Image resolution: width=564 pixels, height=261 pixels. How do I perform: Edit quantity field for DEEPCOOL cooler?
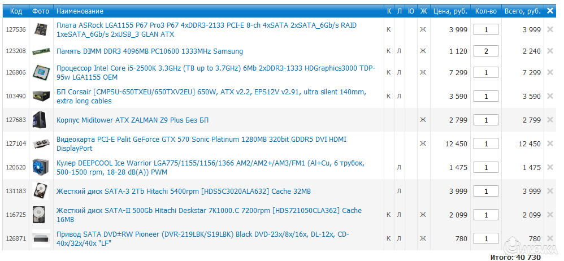[x=486, y=167]
